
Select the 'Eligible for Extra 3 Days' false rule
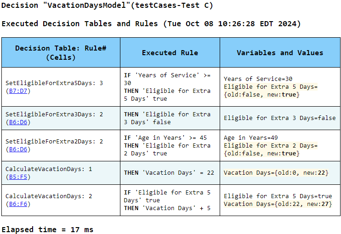point(169,118)
